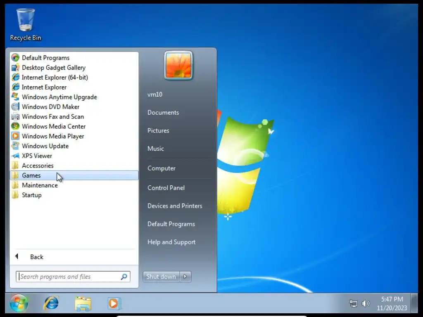This screenshot has width=423, height=317.
Task: Open Windows Update icon
Action: (x=15, y=146)
